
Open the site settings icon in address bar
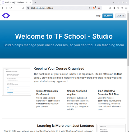28,8
